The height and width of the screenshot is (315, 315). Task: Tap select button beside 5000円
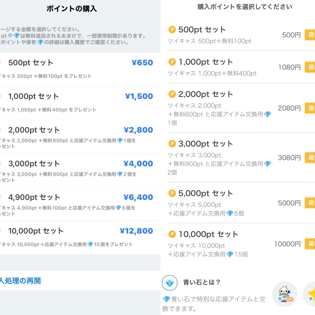(x=310, y=203)
